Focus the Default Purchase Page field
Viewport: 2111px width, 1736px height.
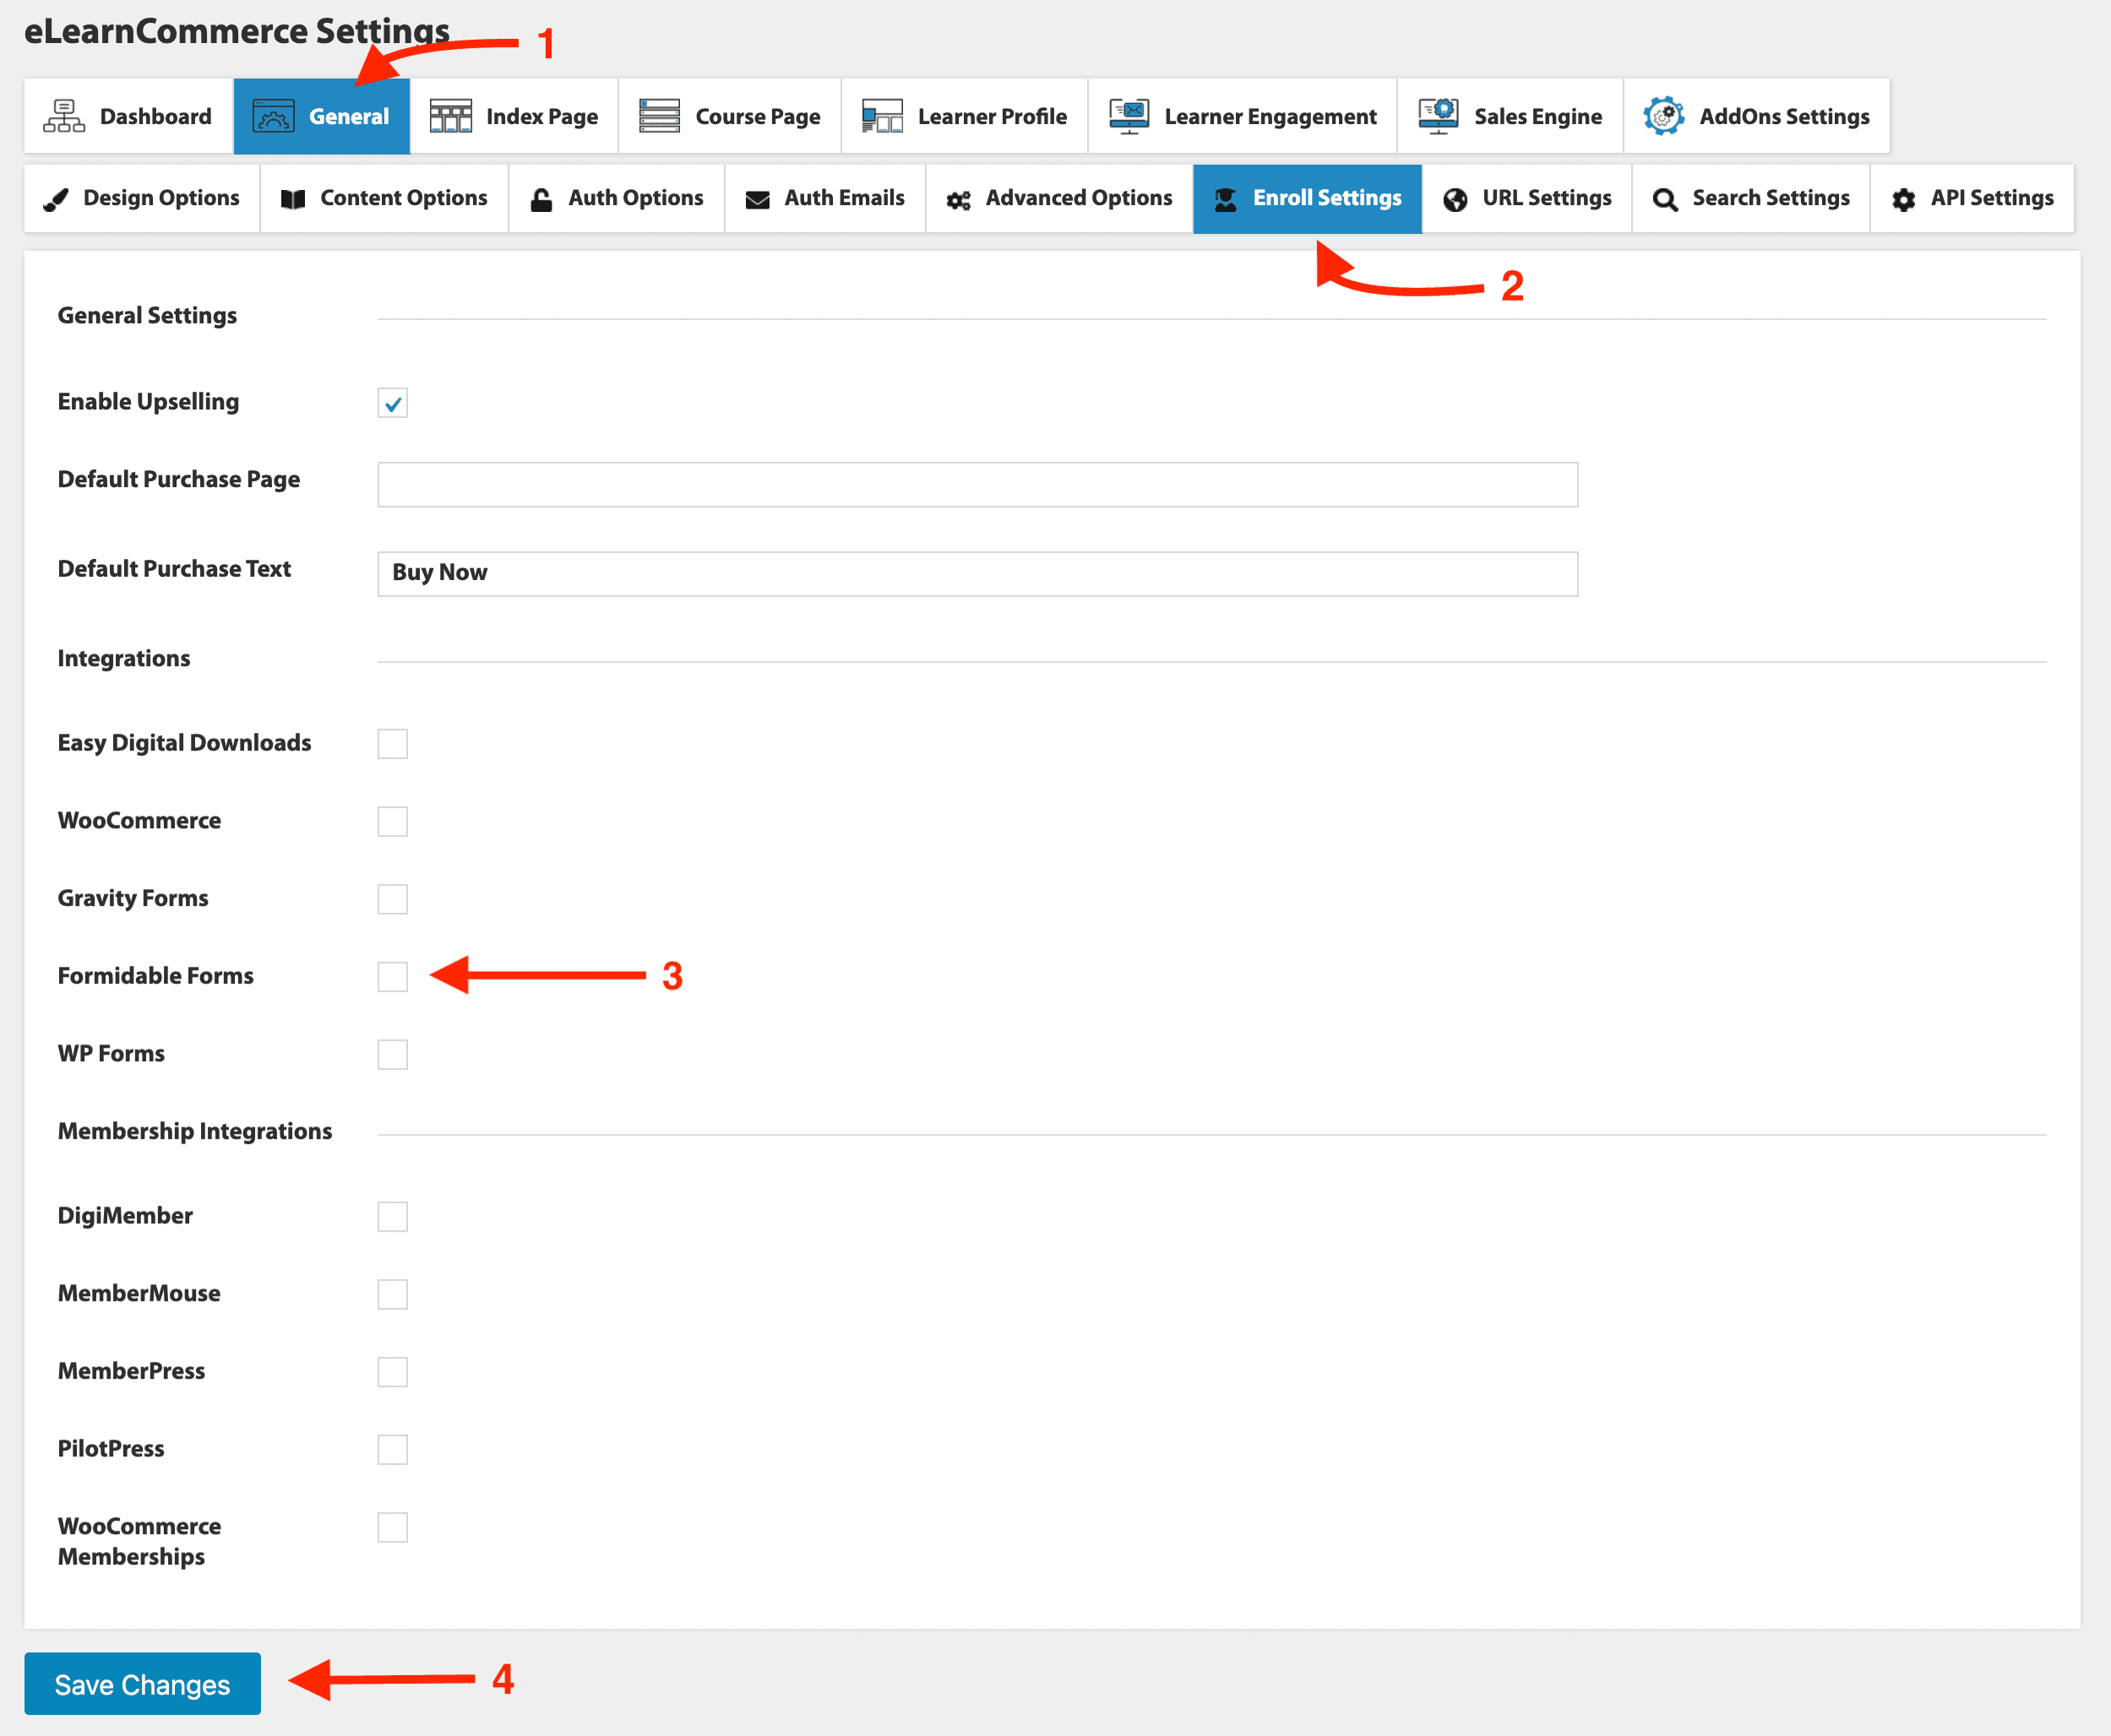(977, 484)
